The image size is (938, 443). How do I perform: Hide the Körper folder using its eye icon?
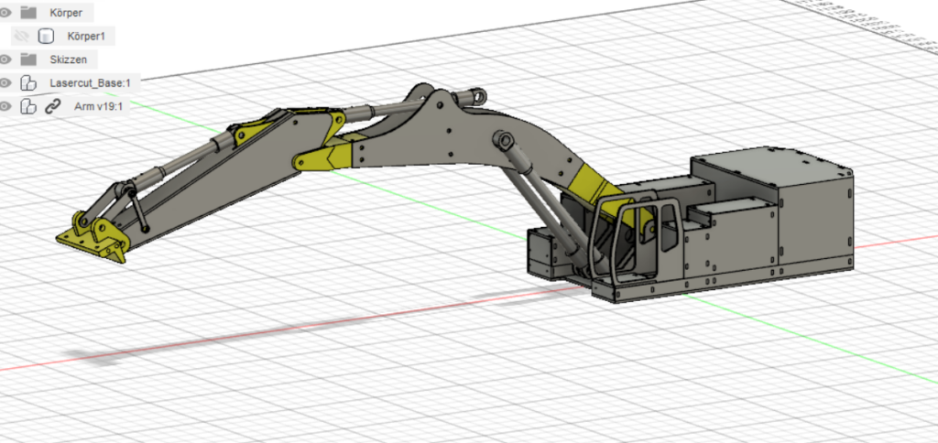point(5,13)
